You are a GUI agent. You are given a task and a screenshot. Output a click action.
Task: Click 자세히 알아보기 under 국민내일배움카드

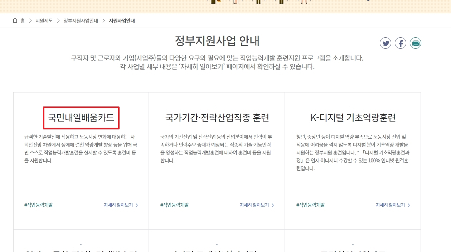(x=121, y=205)
